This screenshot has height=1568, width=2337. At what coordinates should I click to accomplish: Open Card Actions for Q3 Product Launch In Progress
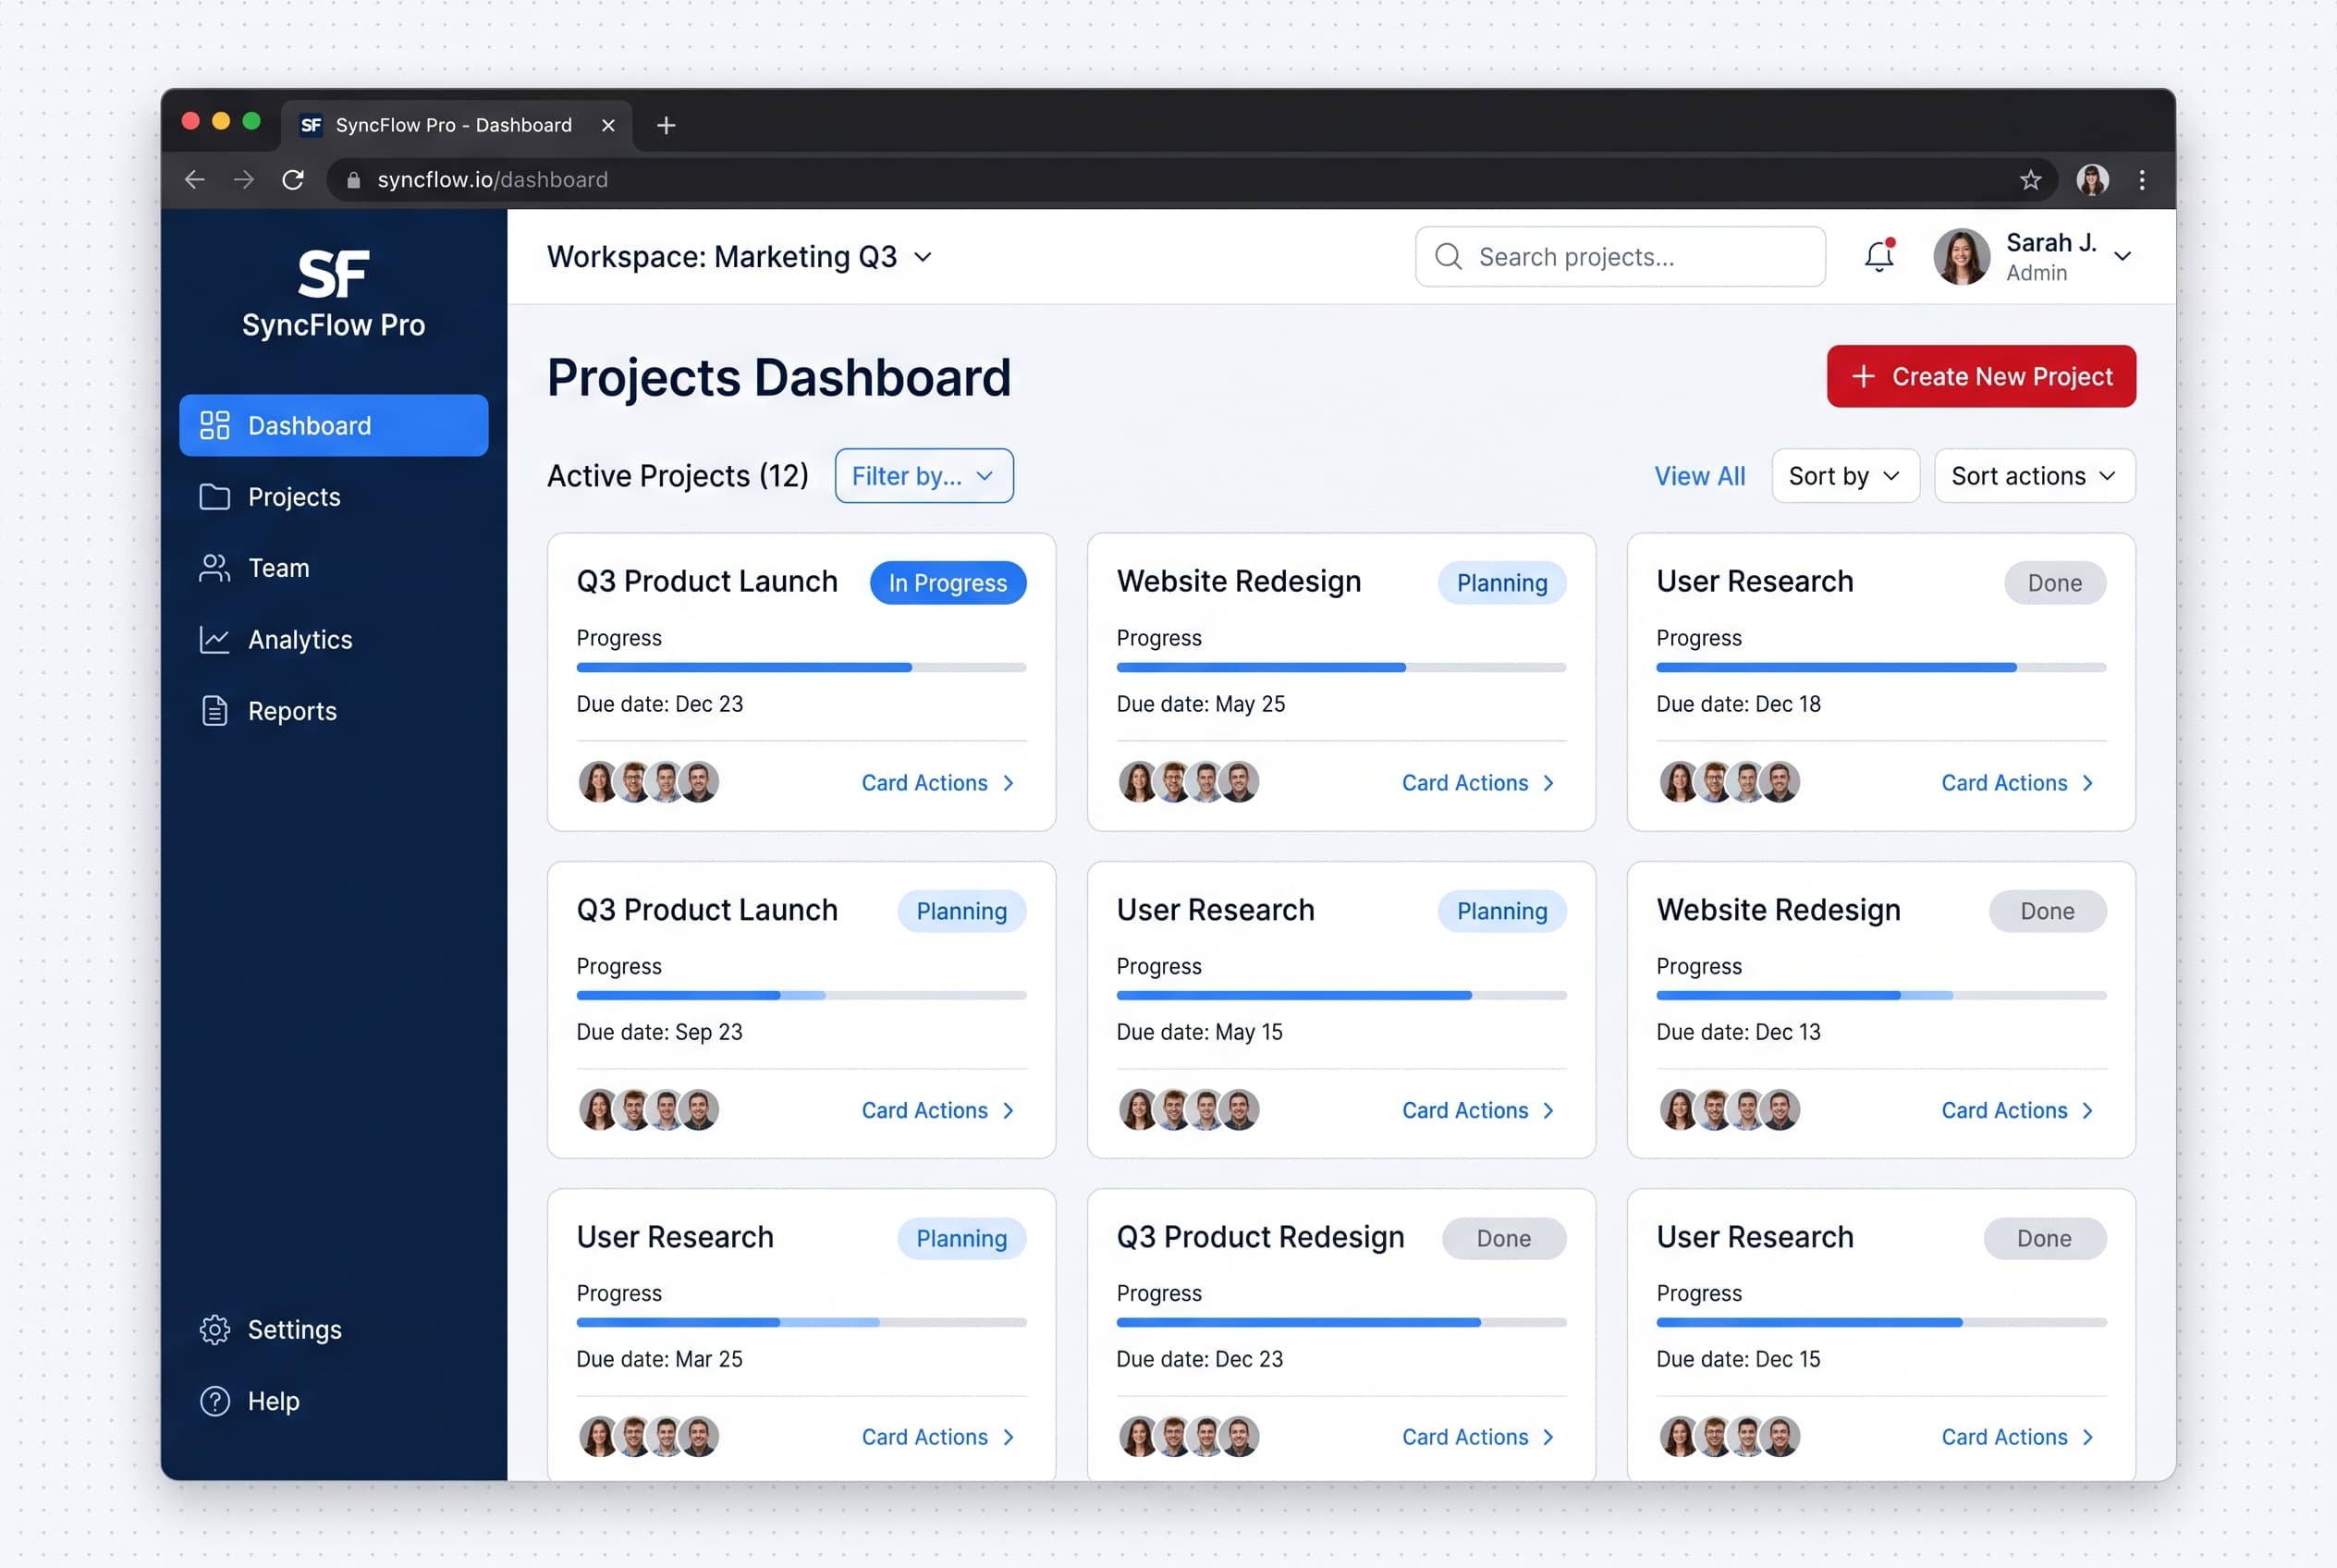[938, 783]
